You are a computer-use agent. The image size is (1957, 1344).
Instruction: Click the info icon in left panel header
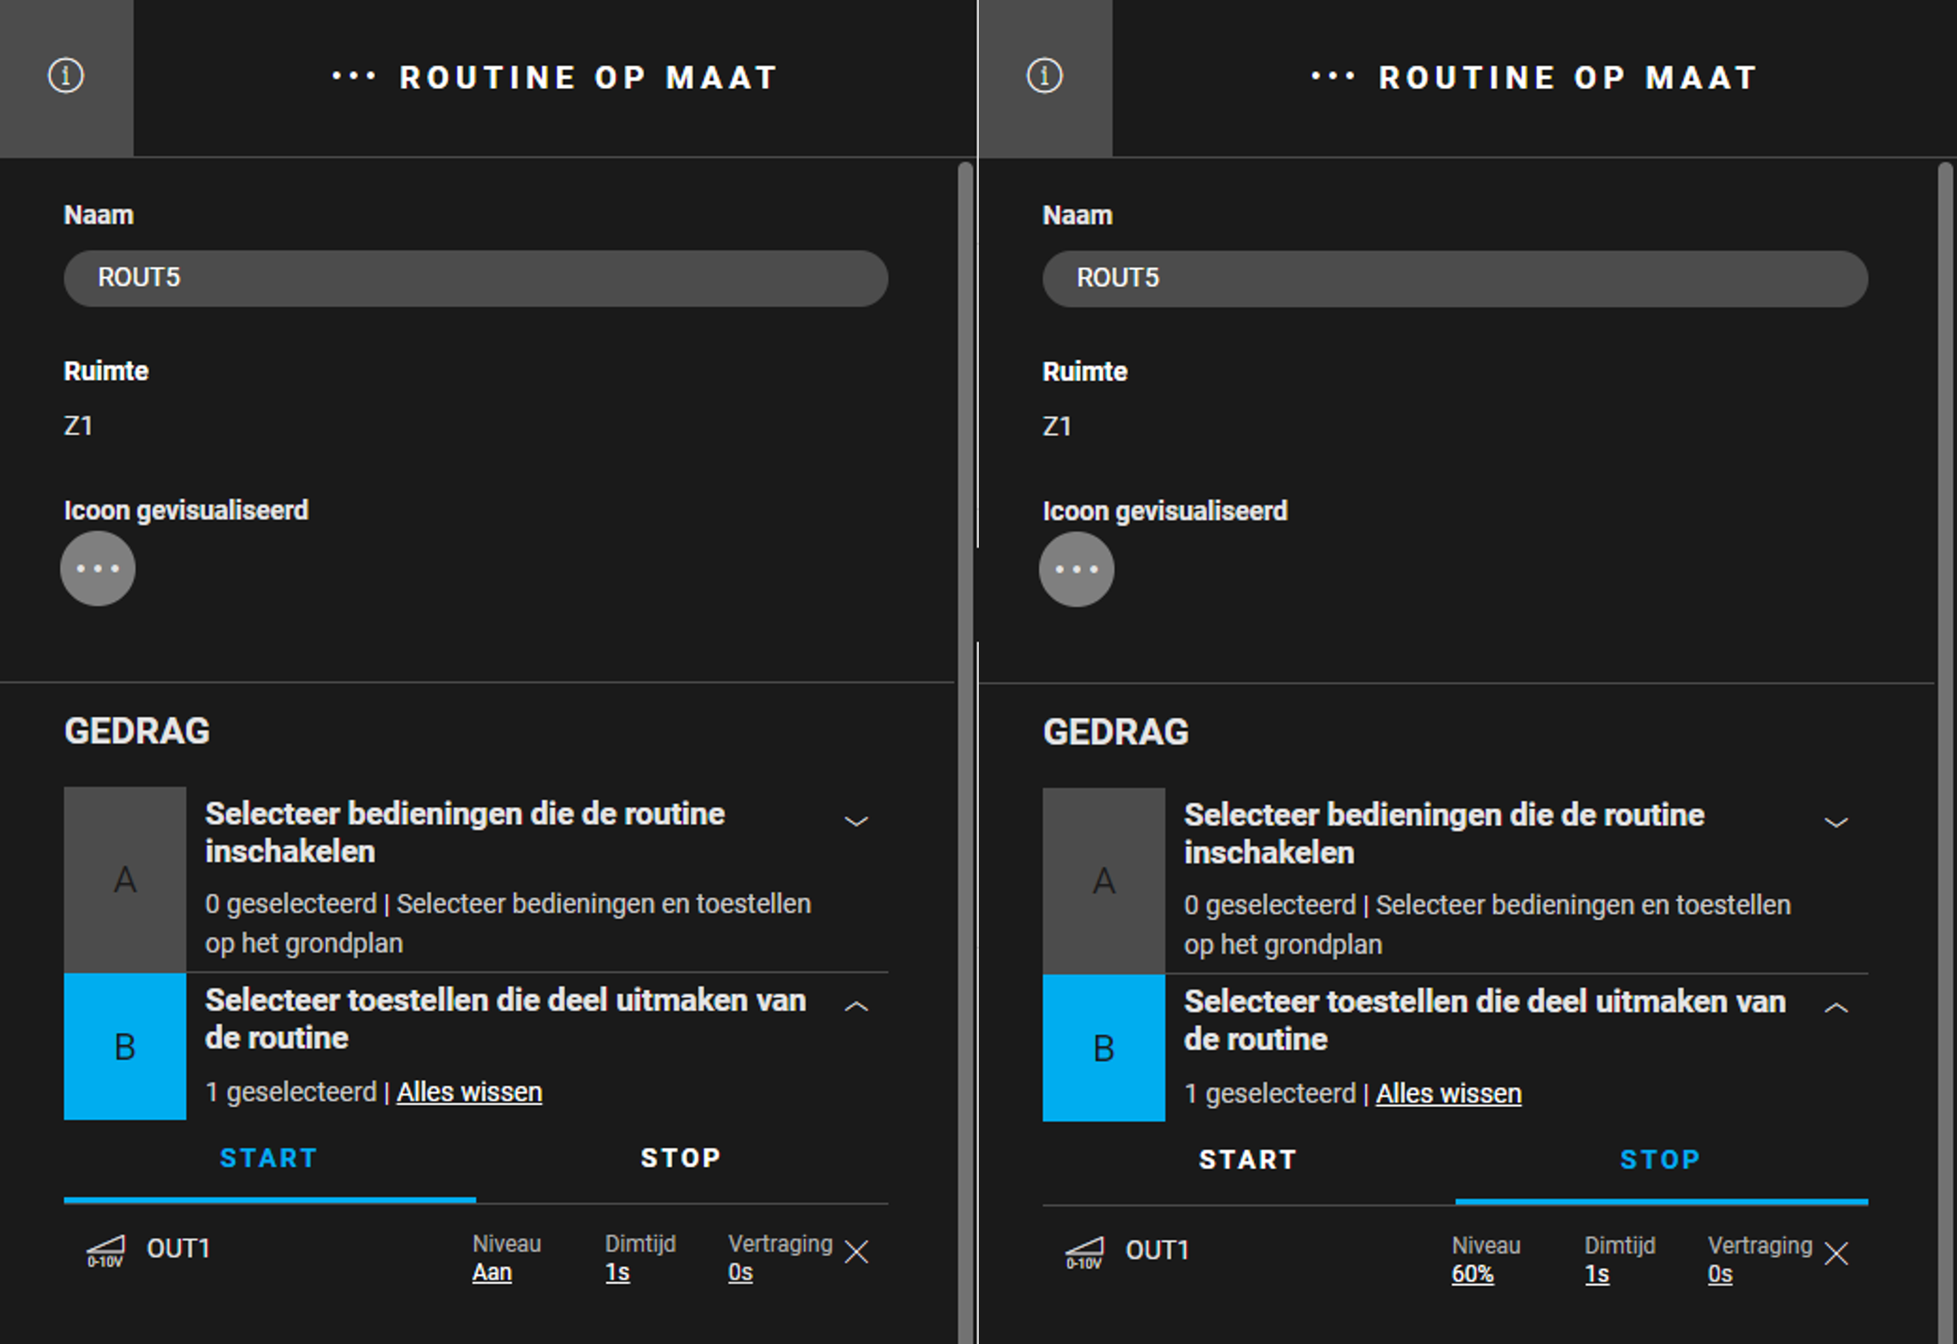pos(66,76)
